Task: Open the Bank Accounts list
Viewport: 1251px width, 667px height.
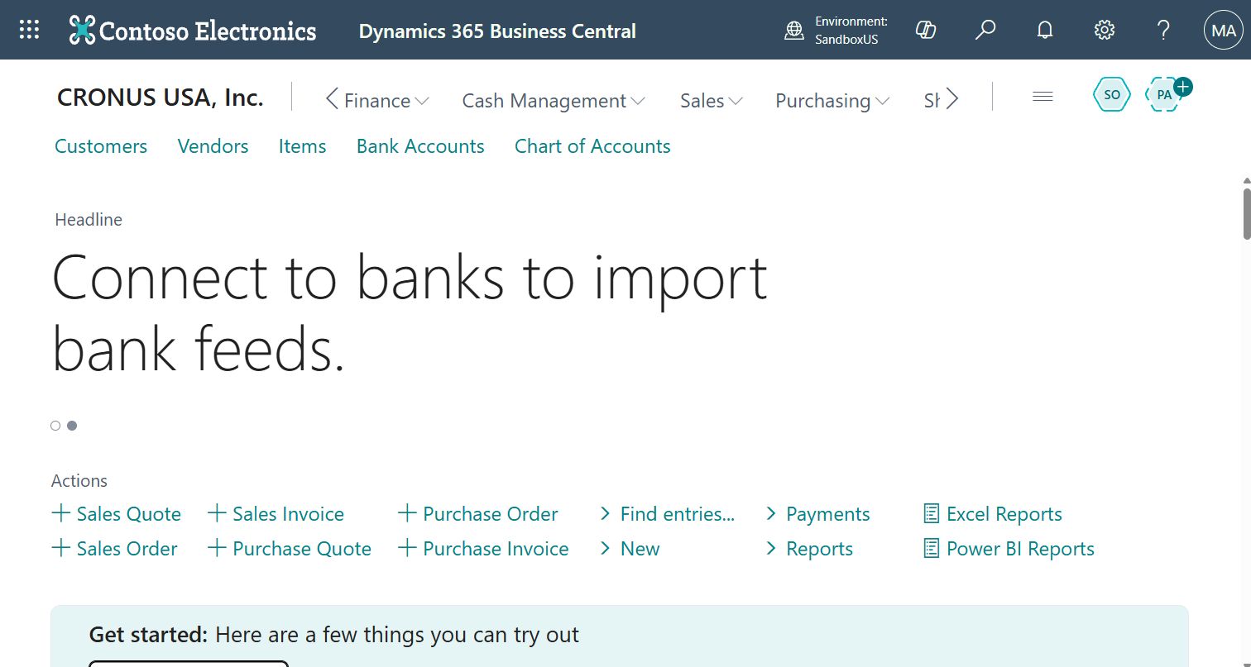Action: (x=420, y=146)
